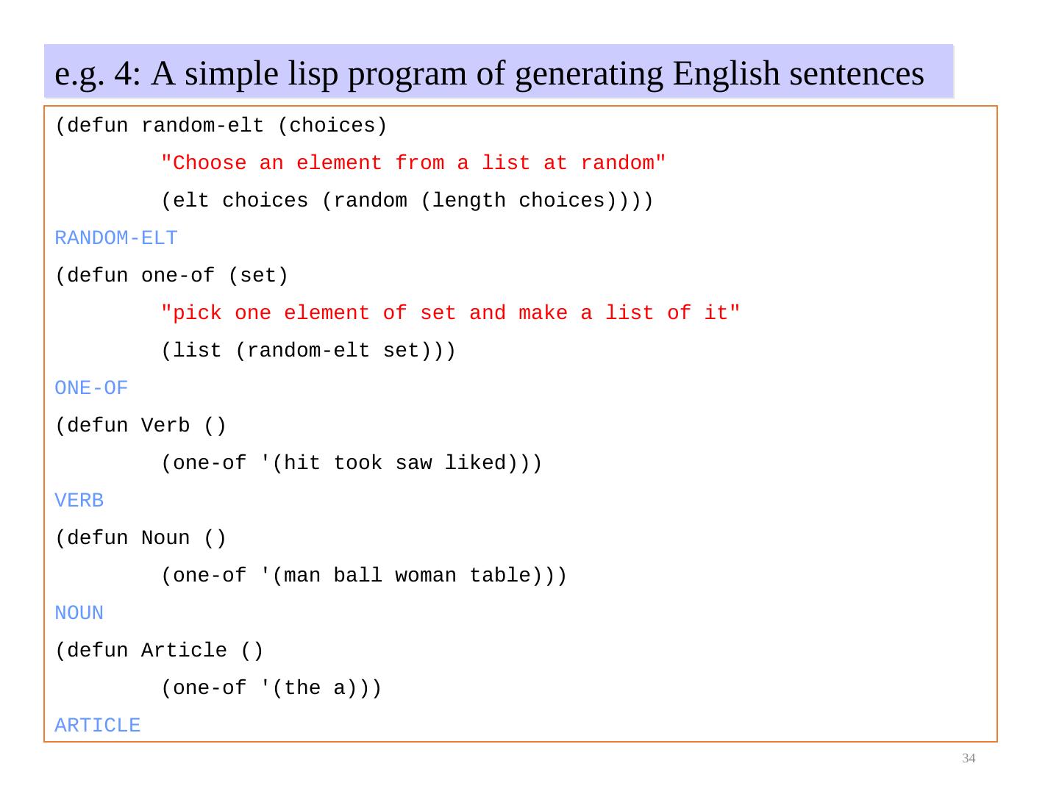The height and width of the screenshot is (794, 1059).
Task: Click the slide number 34
Action: pyautogui.click(x=969, y=758)
